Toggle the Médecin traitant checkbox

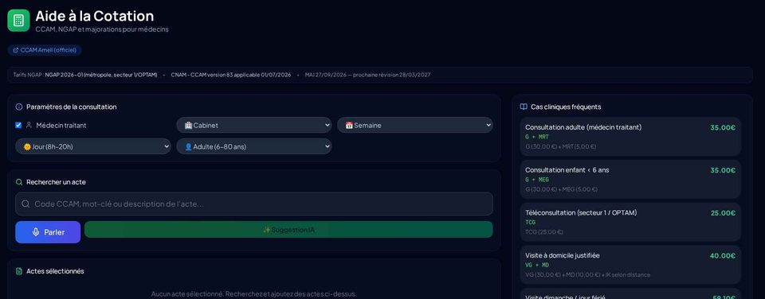coord(18,125)
